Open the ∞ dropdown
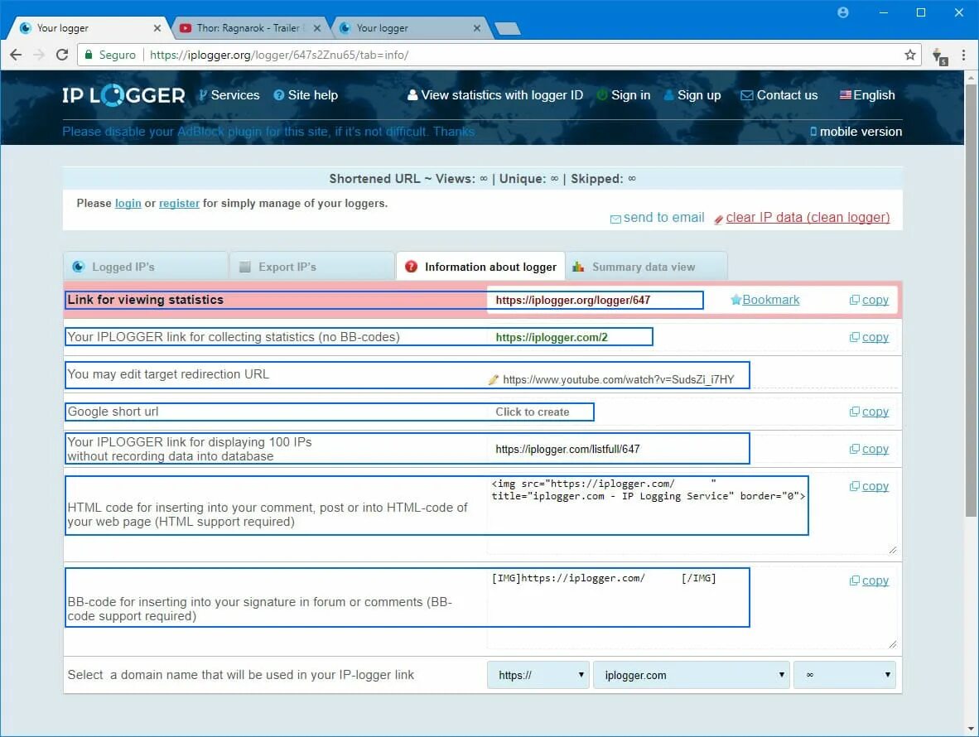979x737 pixels. 845,675
